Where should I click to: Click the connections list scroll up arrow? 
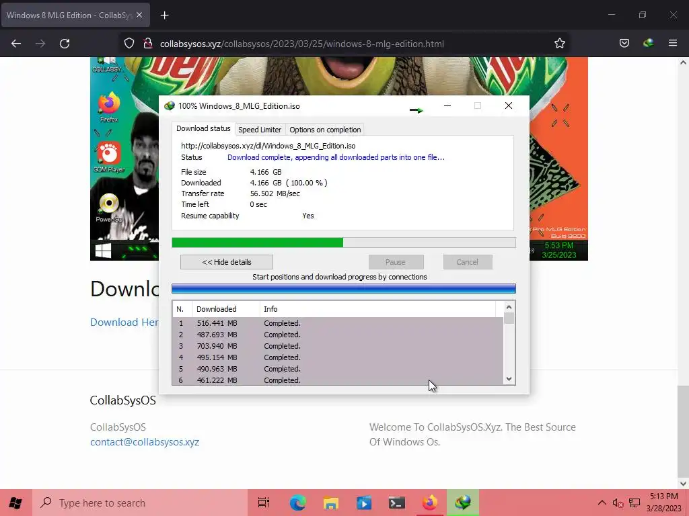coord(509,308)
